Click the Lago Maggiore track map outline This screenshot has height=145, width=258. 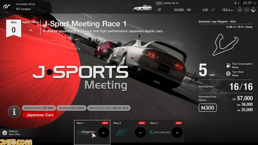pyautogui.click(x=225, y=45)
